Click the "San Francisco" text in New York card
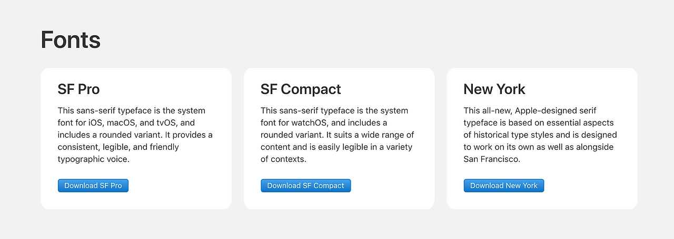Viewport: 674px width, 239px height. coord(491,159)
